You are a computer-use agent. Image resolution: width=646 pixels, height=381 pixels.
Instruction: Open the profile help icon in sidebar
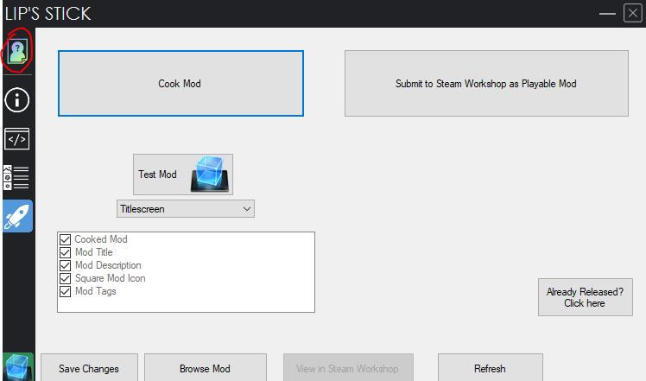tap(18, 51)
